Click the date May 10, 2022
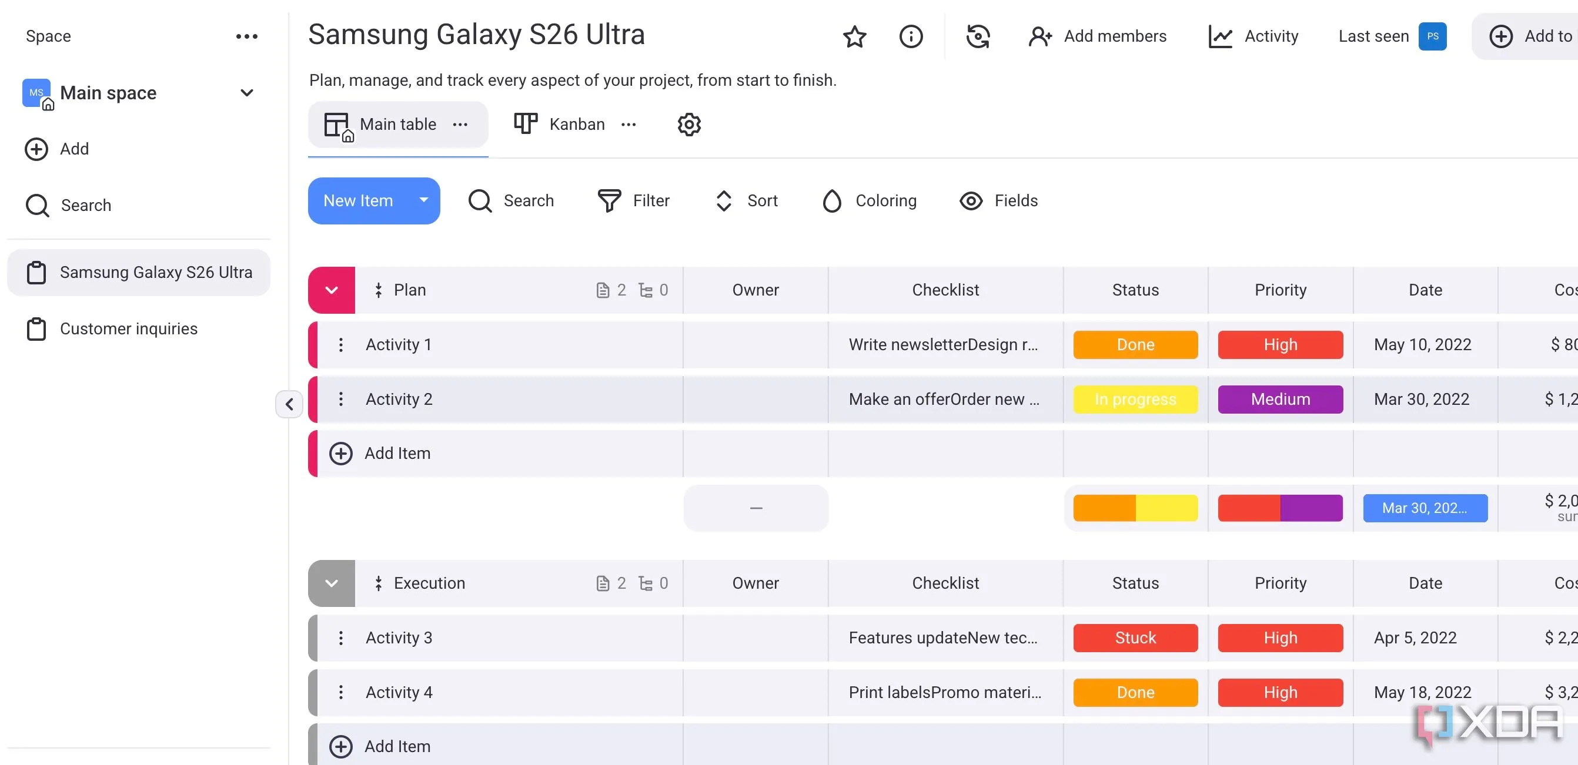The image size is (1578, 765). (x=1422, y=345)
